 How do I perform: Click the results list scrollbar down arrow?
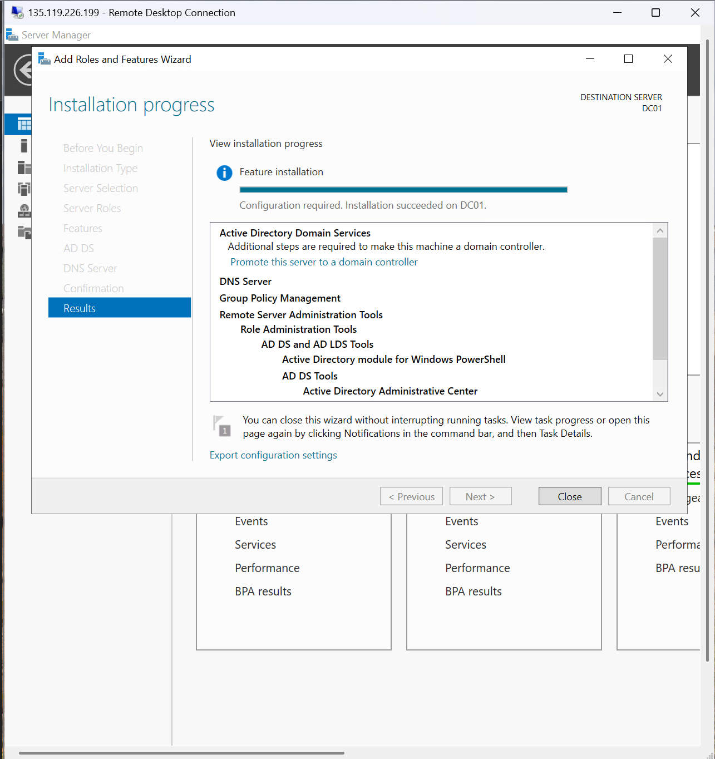point(660,394)
